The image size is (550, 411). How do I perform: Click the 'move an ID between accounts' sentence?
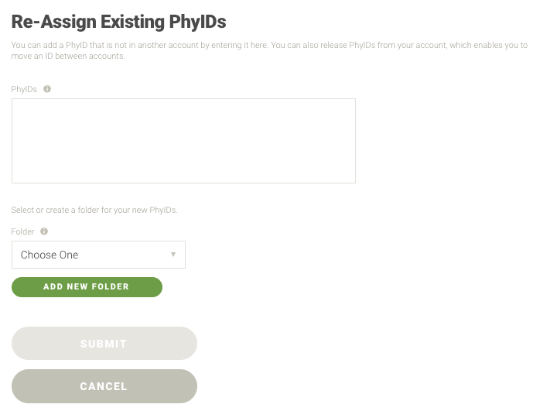(68, 56)
